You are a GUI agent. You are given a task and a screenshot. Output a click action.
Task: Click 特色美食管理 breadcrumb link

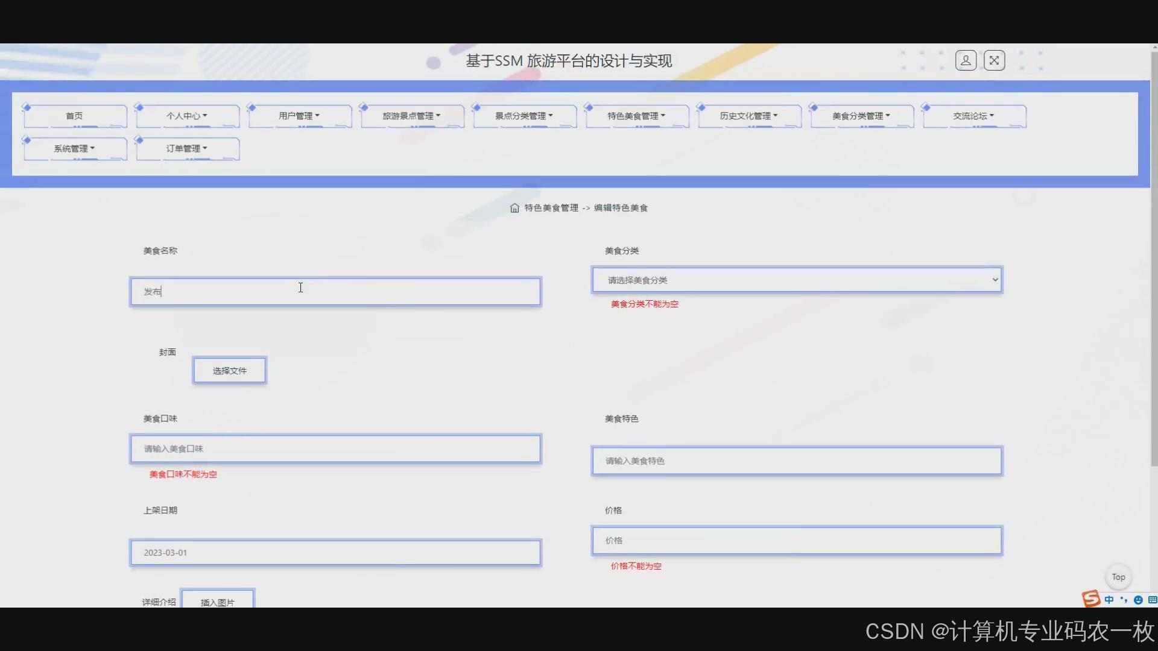tap(551, 208)
